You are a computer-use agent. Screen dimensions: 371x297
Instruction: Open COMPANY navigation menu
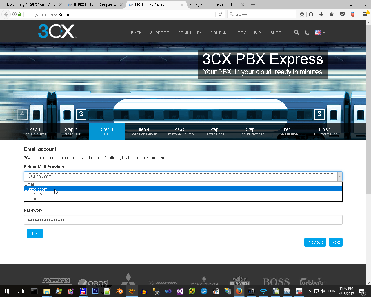(219, 33)
